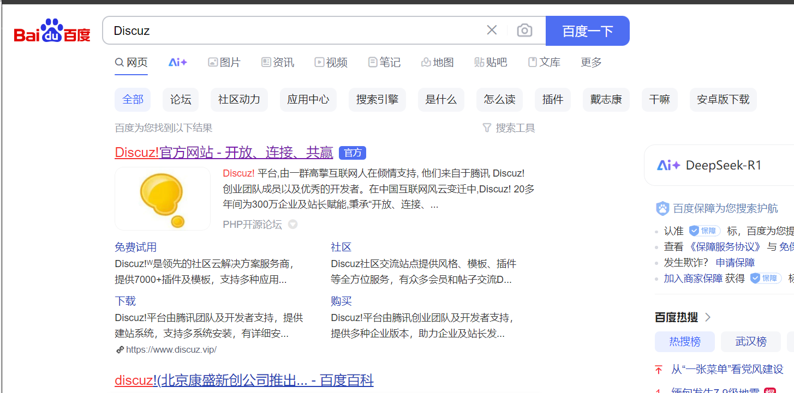Screen dimensions: 794x393
Task: Switch to the 资讯 tab
Action: click(x=278, y=62)
